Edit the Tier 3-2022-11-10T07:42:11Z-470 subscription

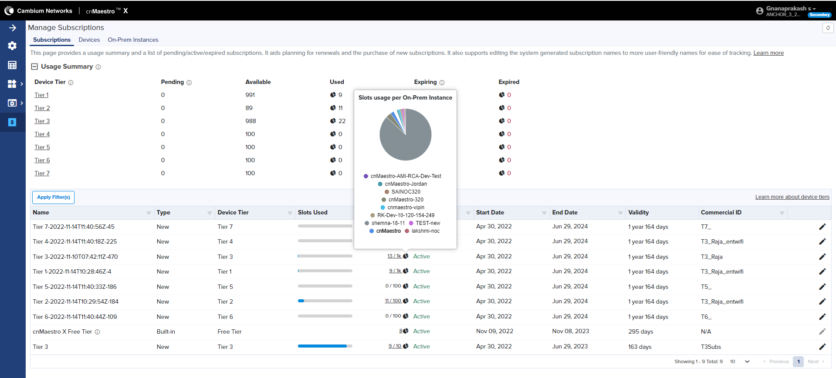tap(822, 257)
